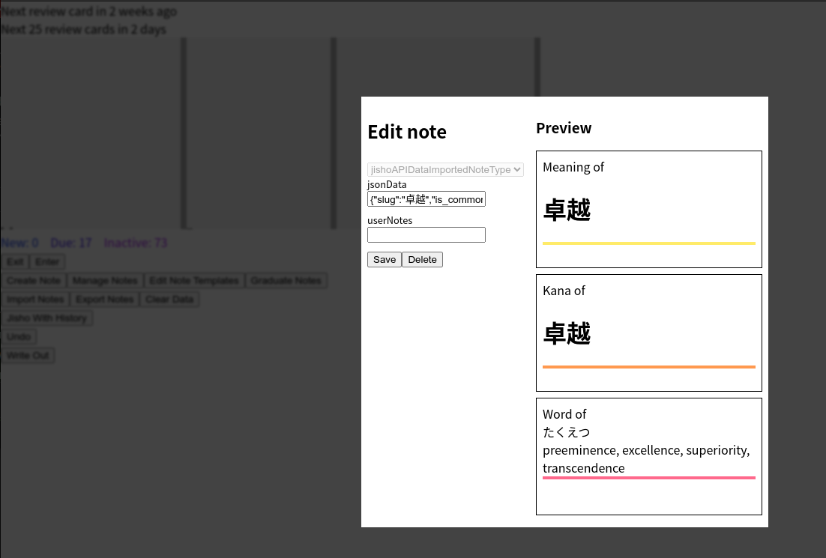The image size is (826, 558).
Task: Click Import Notes
Action: click(x=35, y=299)
